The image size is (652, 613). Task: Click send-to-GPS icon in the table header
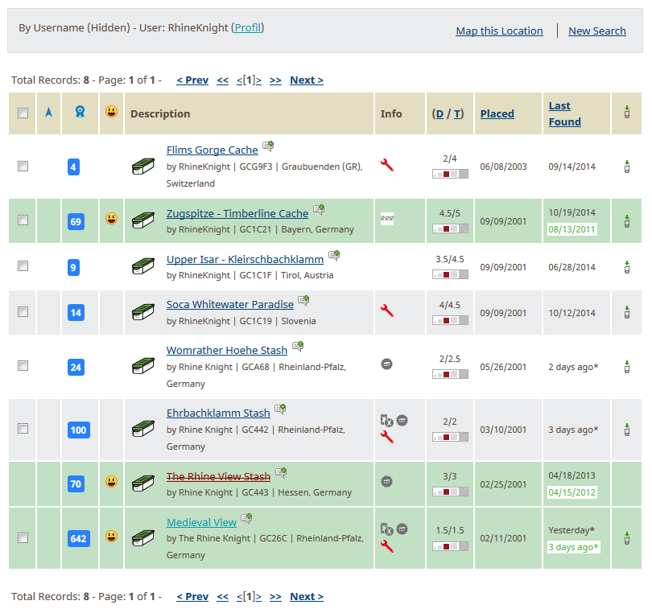click(626, 112)
